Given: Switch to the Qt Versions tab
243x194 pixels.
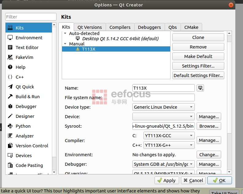Looking at the screenshot, I should pos(90,27).
